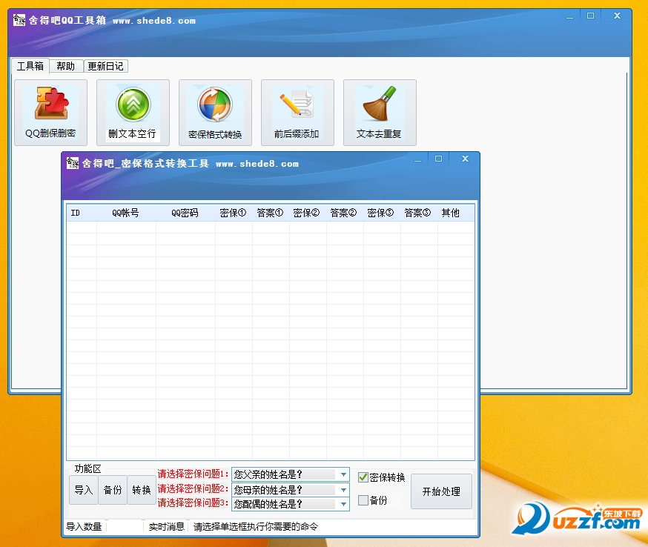Click the 请选择密保问题3 label
This screenshot has height=547, width=648.
pos(193,503)
